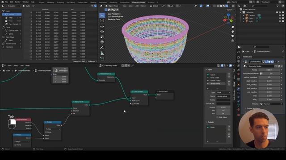Toggle Camera visibility eye in outliner
Image resolution: width=286 pixels, height=160 pixels.
(x=280, y=15)
